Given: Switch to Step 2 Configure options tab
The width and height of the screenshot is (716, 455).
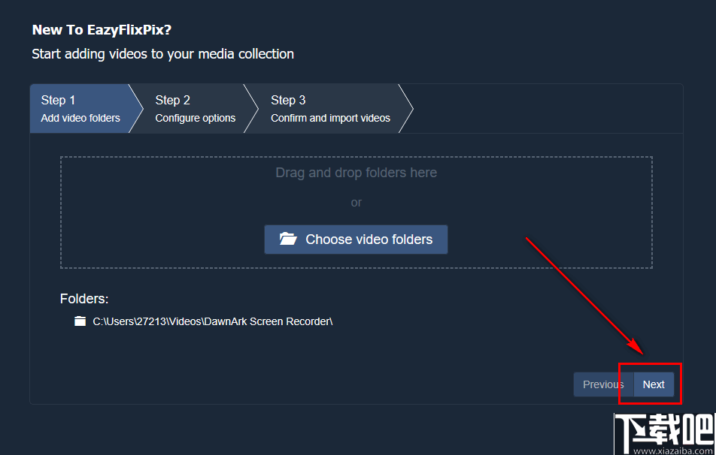Looking at the screenshot, I should point(195,109).
